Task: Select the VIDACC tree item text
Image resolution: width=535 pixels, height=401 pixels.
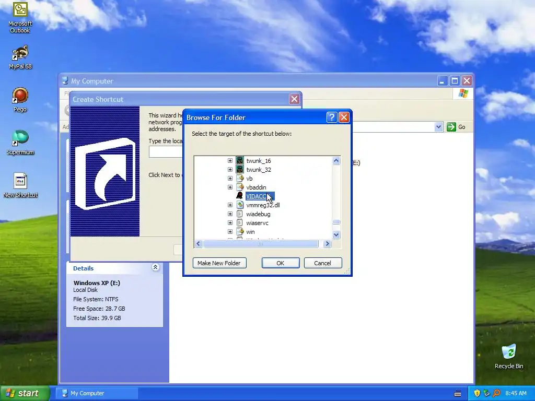Action: pos(260,196)
